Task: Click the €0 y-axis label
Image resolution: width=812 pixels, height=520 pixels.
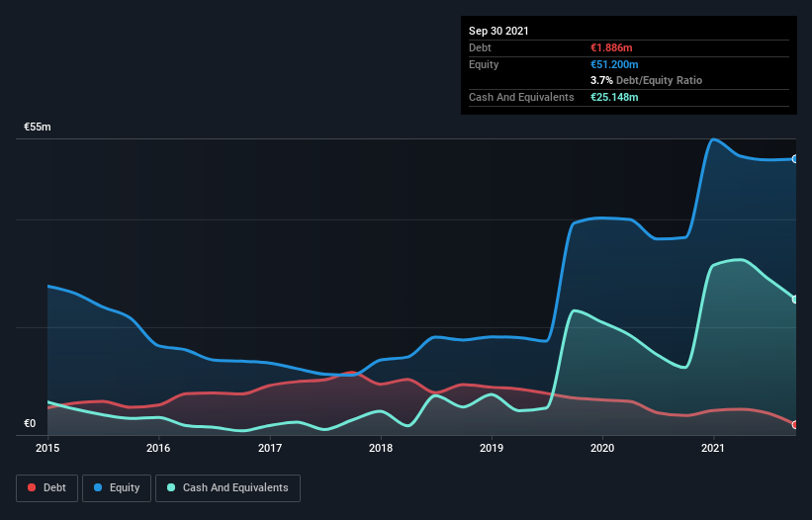Action: click(30, 423)
